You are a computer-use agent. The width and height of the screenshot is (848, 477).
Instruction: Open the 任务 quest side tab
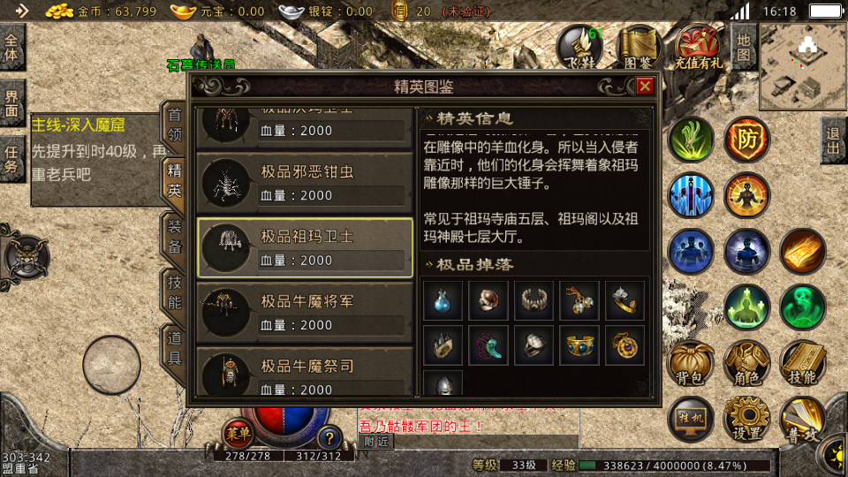tap(11, 160)
